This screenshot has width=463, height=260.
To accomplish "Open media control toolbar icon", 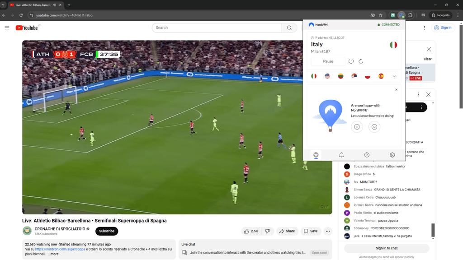I will pos(423,15).
